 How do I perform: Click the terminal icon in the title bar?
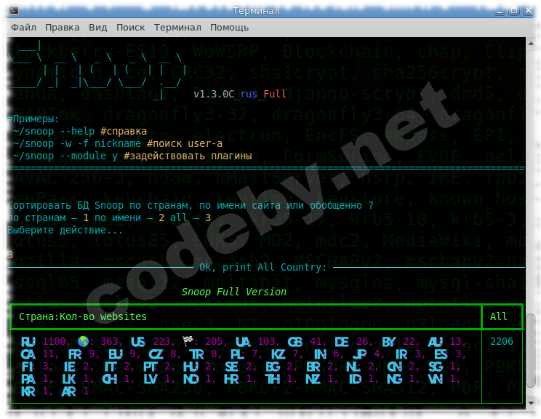point(14,10)
